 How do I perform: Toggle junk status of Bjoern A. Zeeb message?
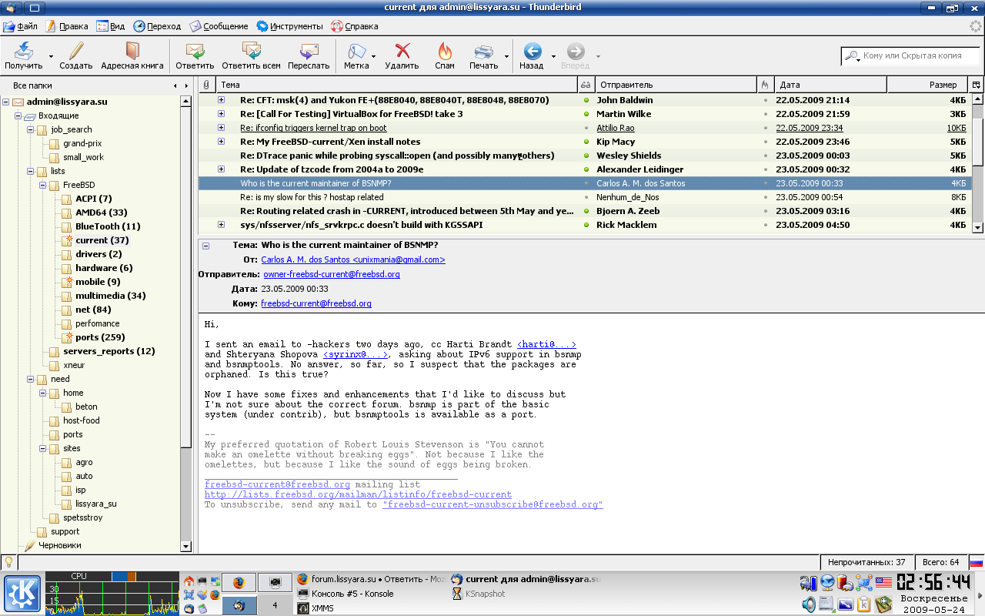pyautogui.click(x=765, y=211)
